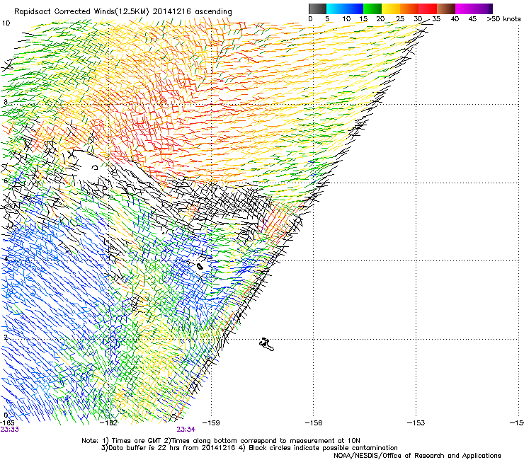524x460 pixels.
Task: Click the 'NOAA/NESDIS/Office of Research and Applications' credit
Action: [417, 456]
